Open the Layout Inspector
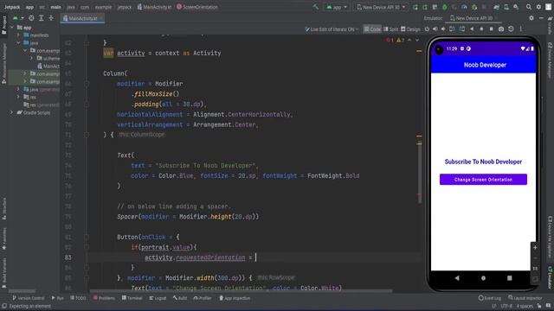554x311 pixels. coord(525,298)
